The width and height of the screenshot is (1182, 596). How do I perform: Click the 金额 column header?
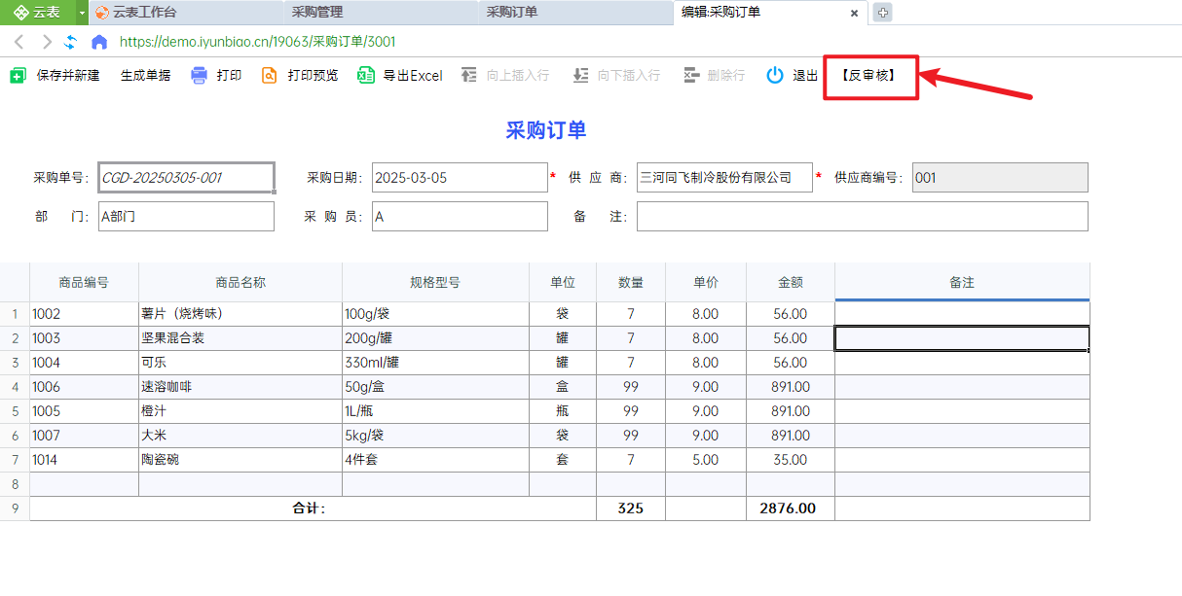pos(791,282)
